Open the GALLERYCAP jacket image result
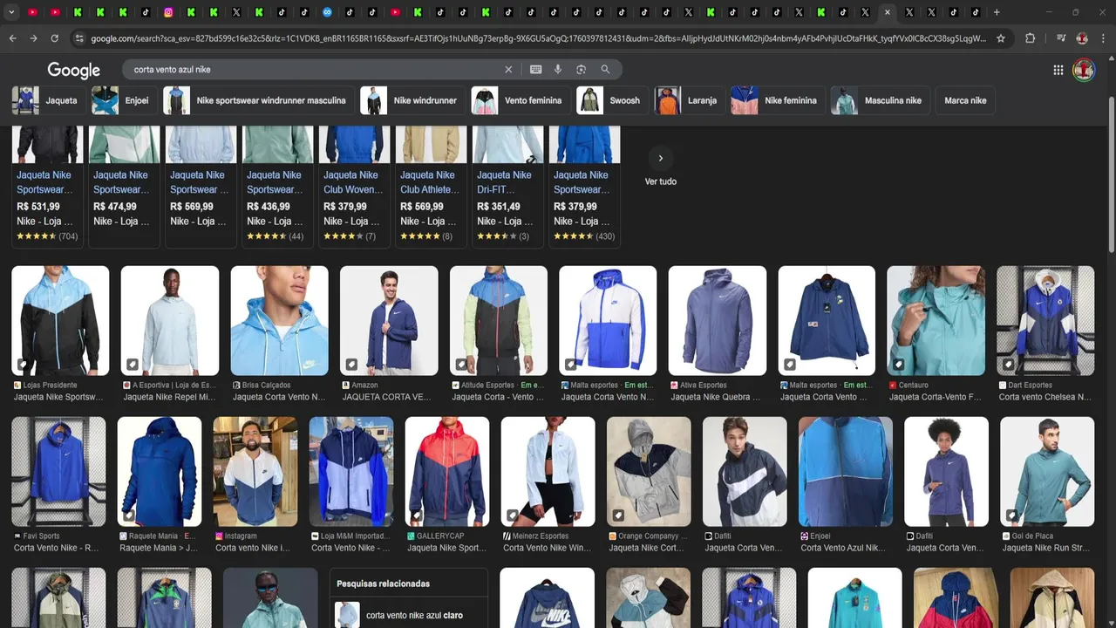 (x=447, y=471)
